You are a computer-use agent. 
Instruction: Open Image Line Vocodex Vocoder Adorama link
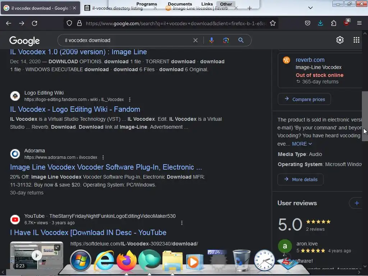pos(106,167)
